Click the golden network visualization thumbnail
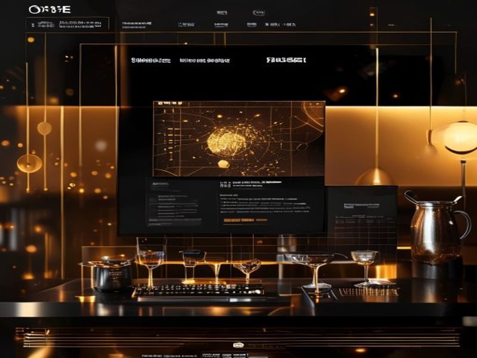Image resolution: width=477 pixels, height=358 pixels. point(239,139)
